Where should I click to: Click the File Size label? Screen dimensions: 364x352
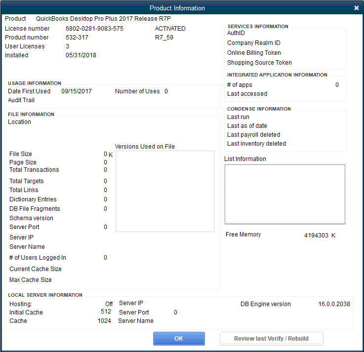(21, 154)
